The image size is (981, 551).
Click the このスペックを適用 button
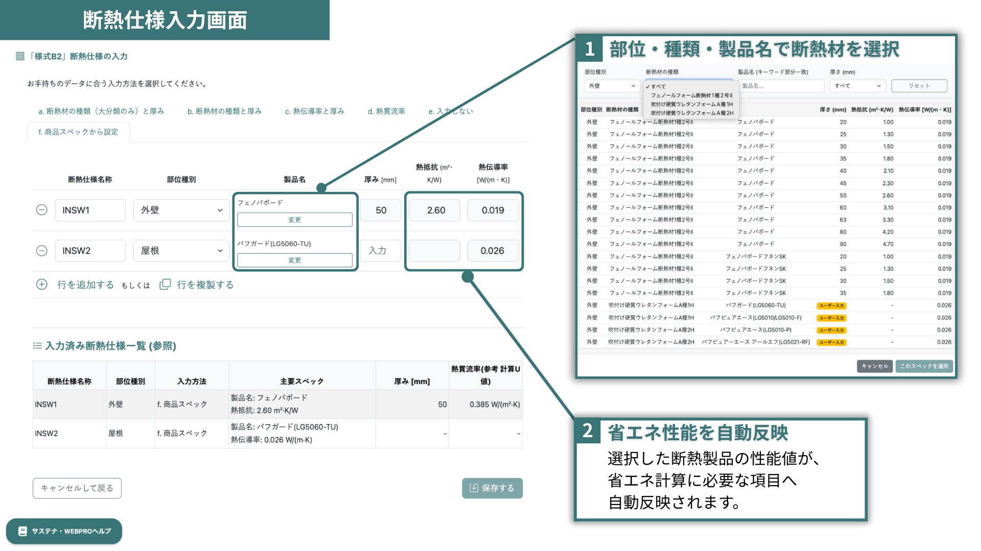[924, 366]
